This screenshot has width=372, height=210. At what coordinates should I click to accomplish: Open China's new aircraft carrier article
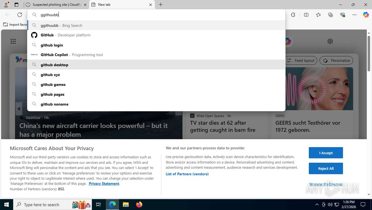[x=94, y=130]
